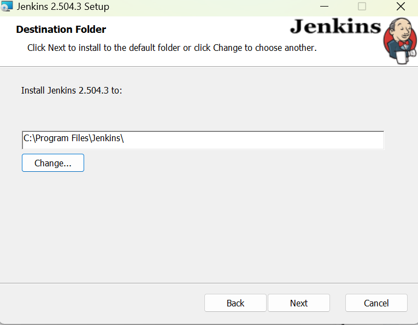The image size is (418, 325).
Task: Close the Jenkins Setup window
Action: coord(401,7)
